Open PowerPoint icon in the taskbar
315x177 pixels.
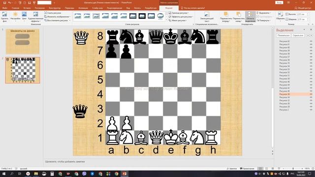pyautogui.click(x=125, y=174)
